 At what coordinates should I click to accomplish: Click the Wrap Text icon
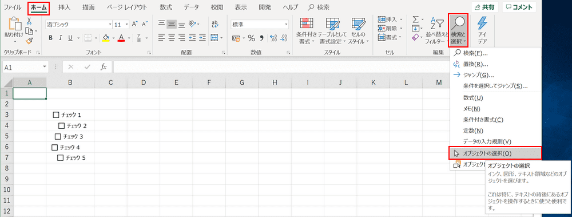click(215, 24)
